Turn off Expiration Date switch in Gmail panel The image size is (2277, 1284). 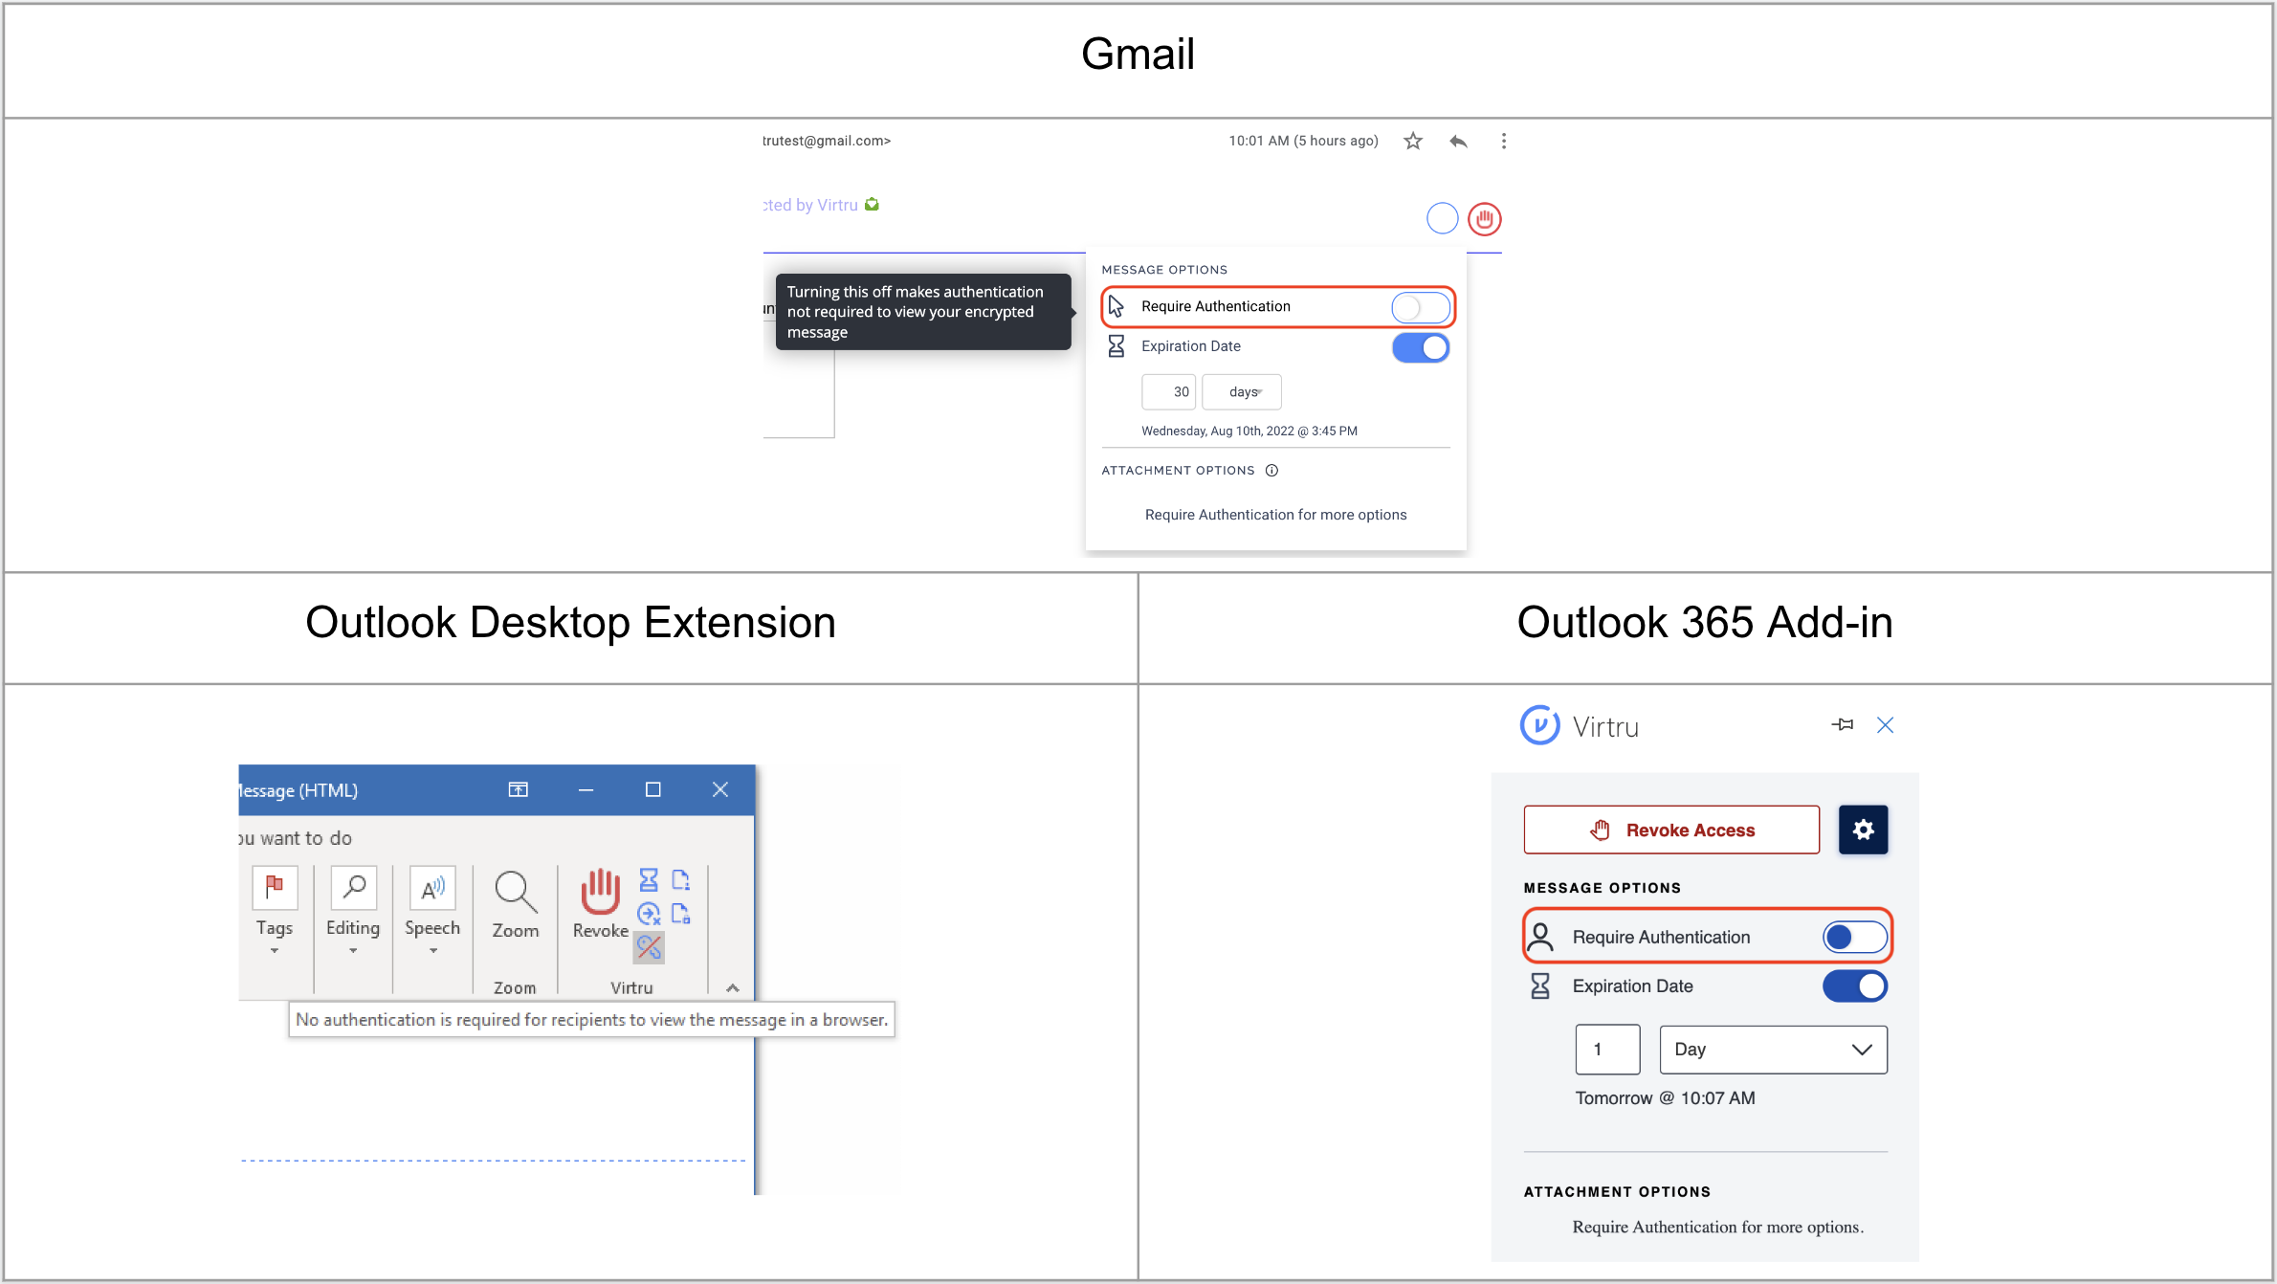(x=1421, y=347)
